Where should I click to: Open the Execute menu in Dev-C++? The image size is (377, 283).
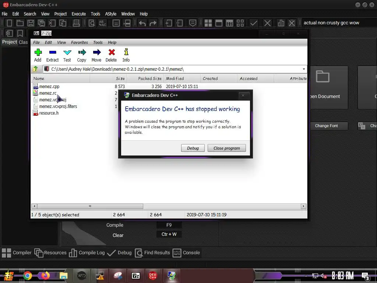pyautogui.click(x=79, y=14)
